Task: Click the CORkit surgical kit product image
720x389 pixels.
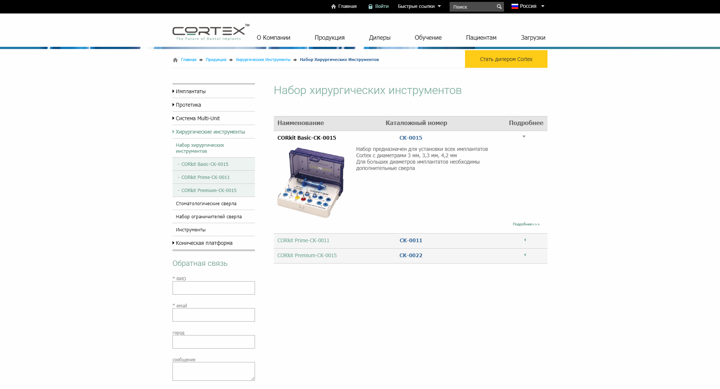Action: tap(311, 182)
